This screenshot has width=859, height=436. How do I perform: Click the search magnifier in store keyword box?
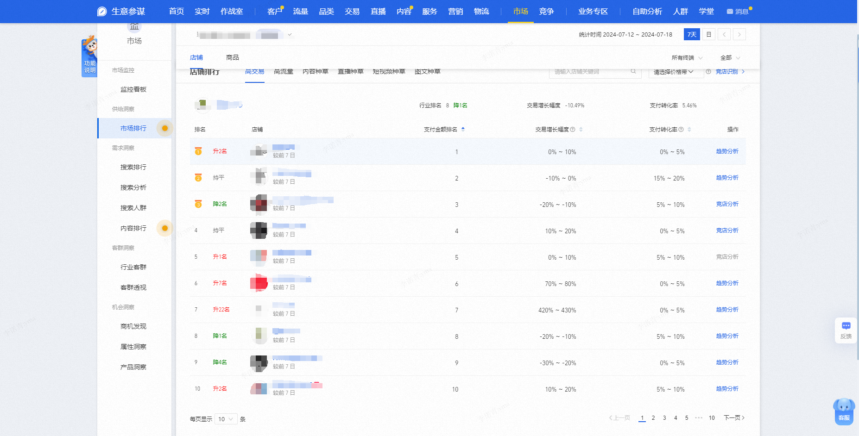pos(633,71)
